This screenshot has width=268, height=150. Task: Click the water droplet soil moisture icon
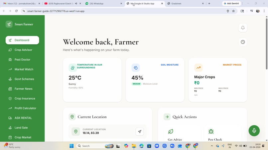point(136,68)
